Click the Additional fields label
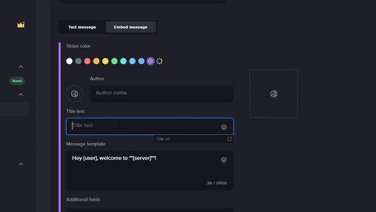The height and width of the screenshot is (212, 376). (83, 200)
